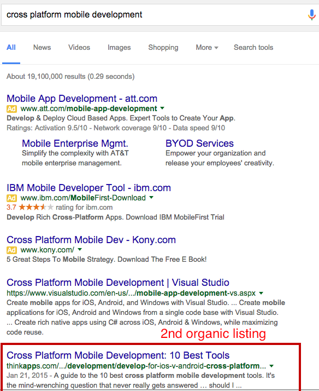Open Mobile App Development att.com ad
This screenshot has width=319, height=391.
[x=82, y=99]
